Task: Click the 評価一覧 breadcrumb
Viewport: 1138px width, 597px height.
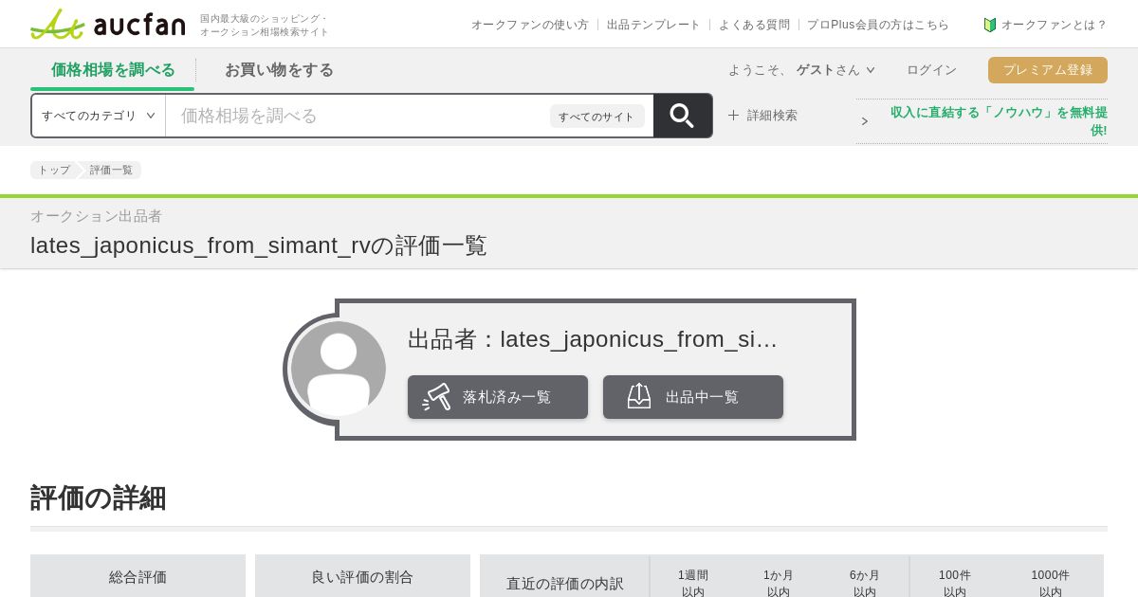Action: (x=112, y=171)
